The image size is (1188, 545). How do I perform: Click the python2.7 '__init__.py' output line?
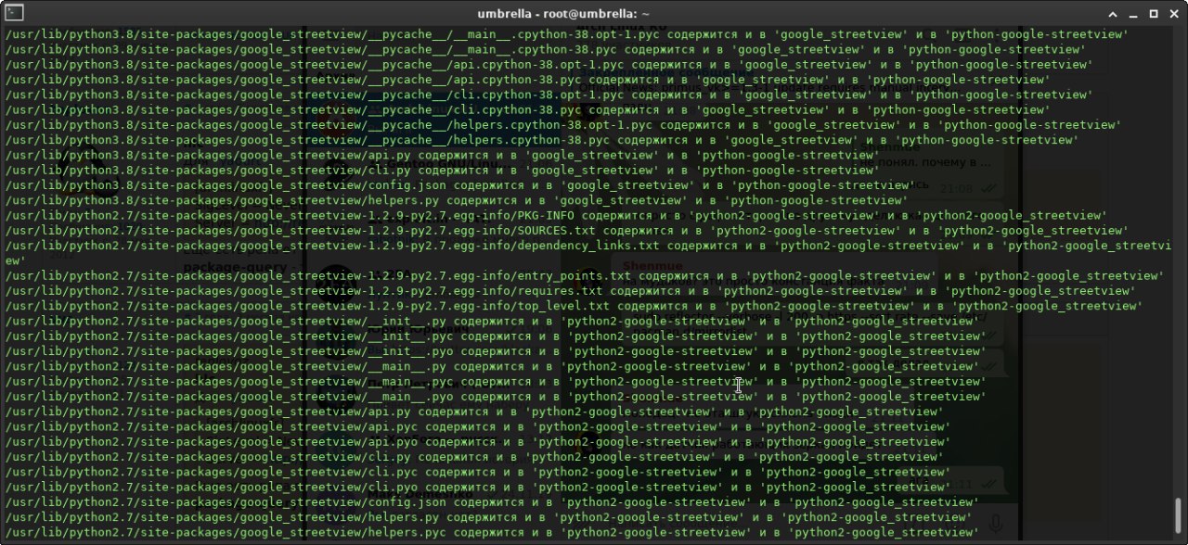click(x=491, y=321)
